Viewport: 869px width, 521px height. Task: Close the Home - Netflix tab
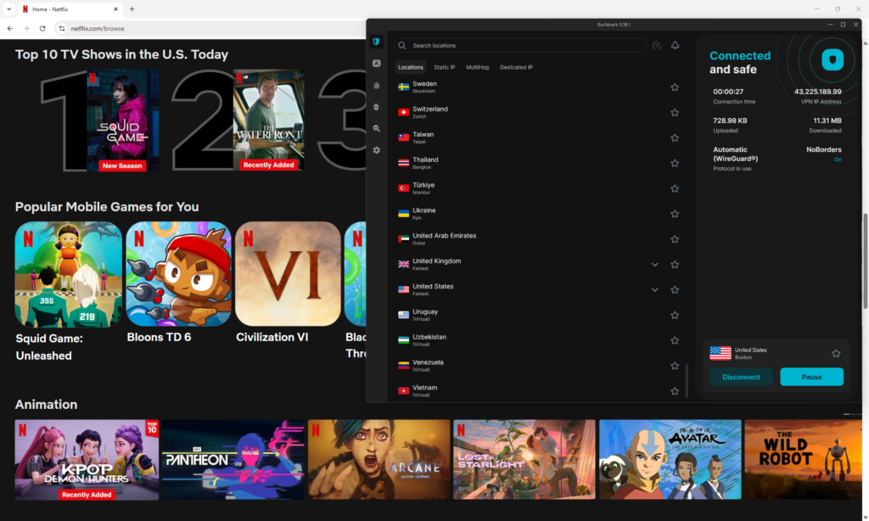coord(115,9)
